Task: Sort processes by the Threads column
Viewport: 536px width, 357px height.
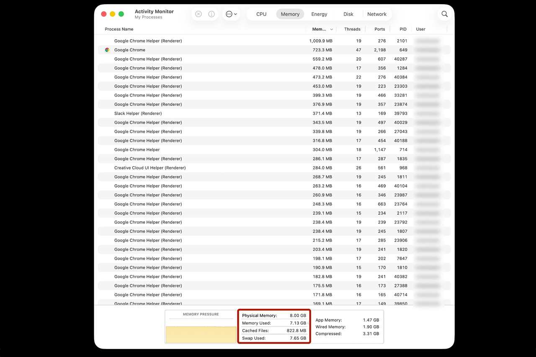Action: (x=352, y=29)
